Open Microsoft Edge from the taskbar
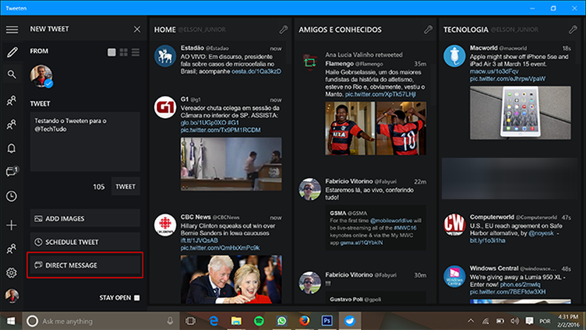The image size is (586, 330). tap(213, 321)
